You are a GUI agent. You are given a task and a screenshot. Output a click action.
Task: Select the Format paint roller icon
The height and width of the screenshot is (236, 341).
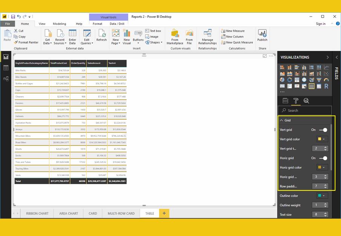pyautogui.click(x=296, y=101)
